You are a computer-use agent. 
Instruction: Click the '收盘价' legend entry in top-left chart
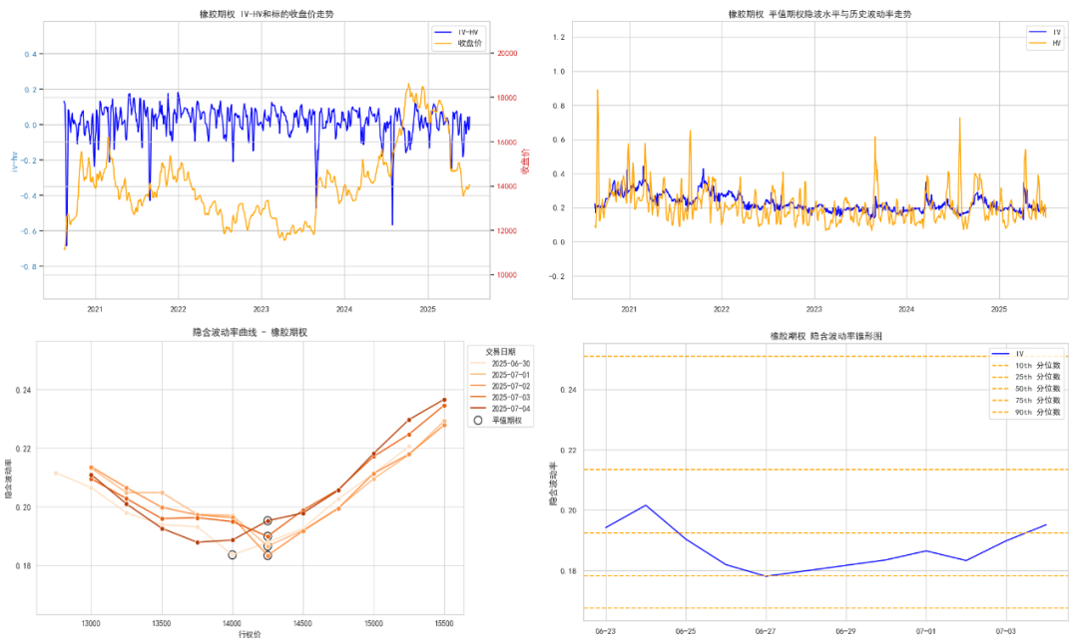[x=457, y=43]
